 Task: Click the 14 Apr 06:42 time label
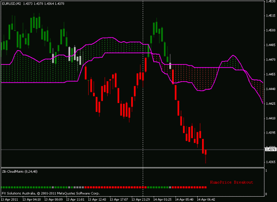tap(206, 199)
